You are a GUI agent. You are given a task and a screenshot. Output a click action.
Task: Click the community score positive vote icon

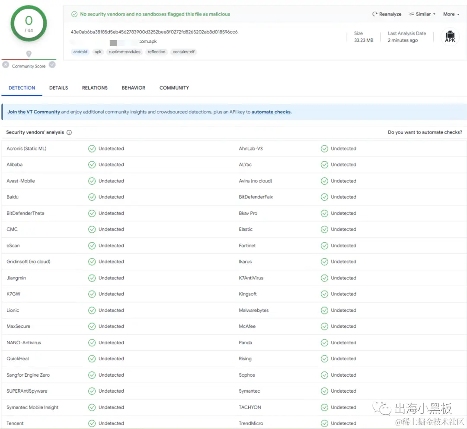(52, 64)
